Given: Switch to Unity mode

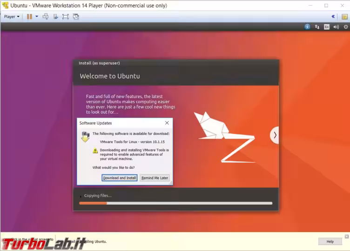Looking at the screenshot, I should (76, 16).
